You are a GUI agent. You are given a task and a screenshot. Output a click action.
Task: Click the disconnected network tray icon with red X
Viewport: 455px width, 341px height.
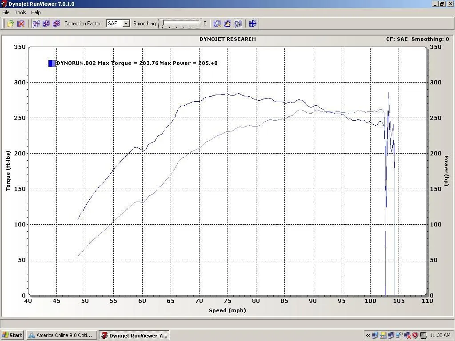[x=407, y=336]
